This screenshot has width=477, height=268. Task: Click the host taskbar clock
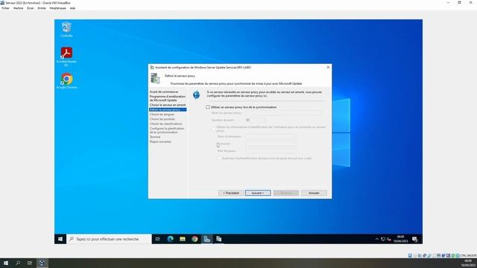tap(468, 263)
